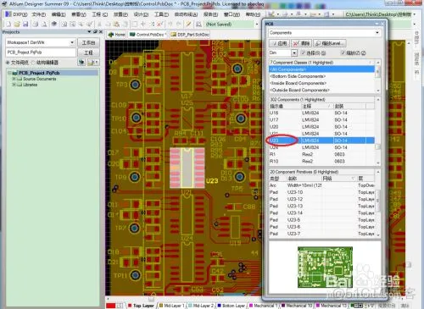Click the Clear button in PCB panel
The width and height of the screenshot is (424, 309).
301,43
